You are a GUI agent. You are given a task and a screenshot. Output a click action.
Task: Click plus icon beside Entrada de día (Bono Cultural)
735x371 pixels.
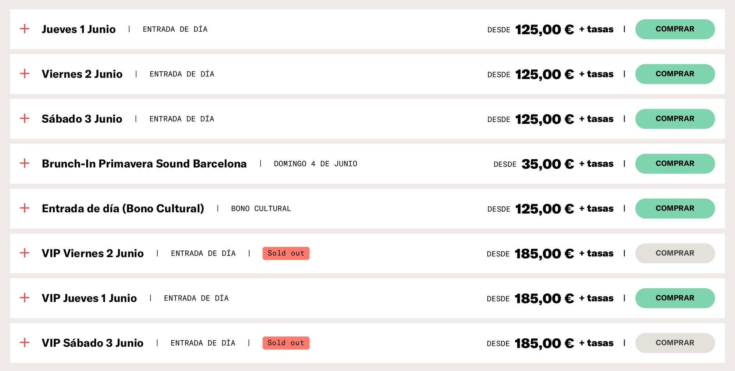(25, 208)
